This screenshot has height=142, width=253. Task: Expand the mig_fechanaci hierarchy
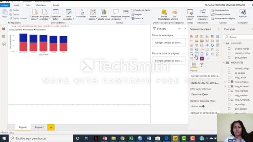click(226, 86)
